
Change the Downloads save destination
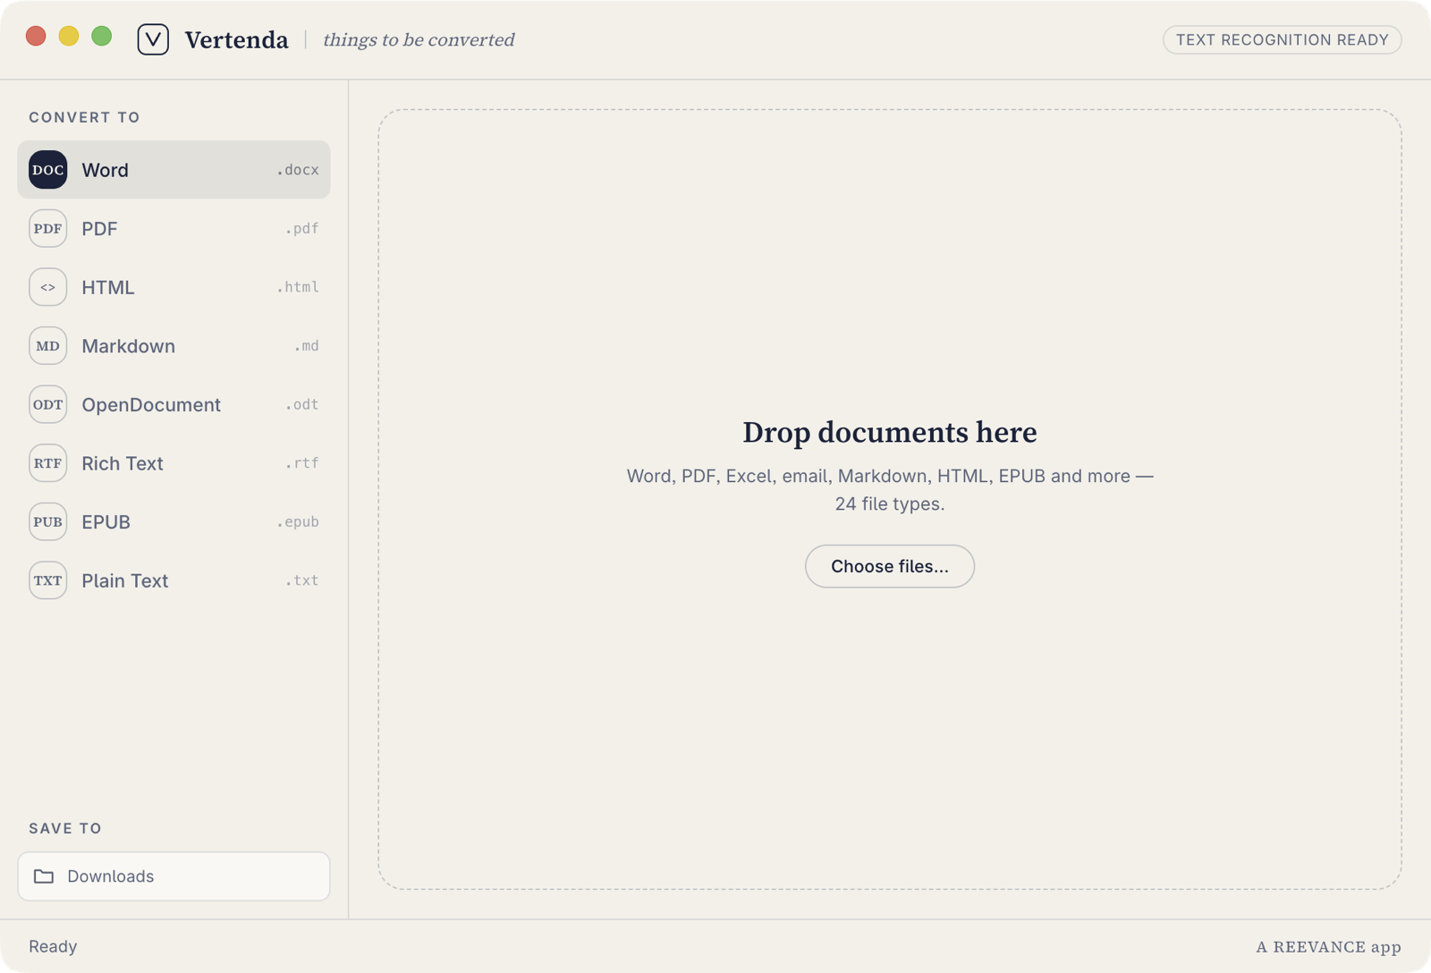click(x=174, y=876)
